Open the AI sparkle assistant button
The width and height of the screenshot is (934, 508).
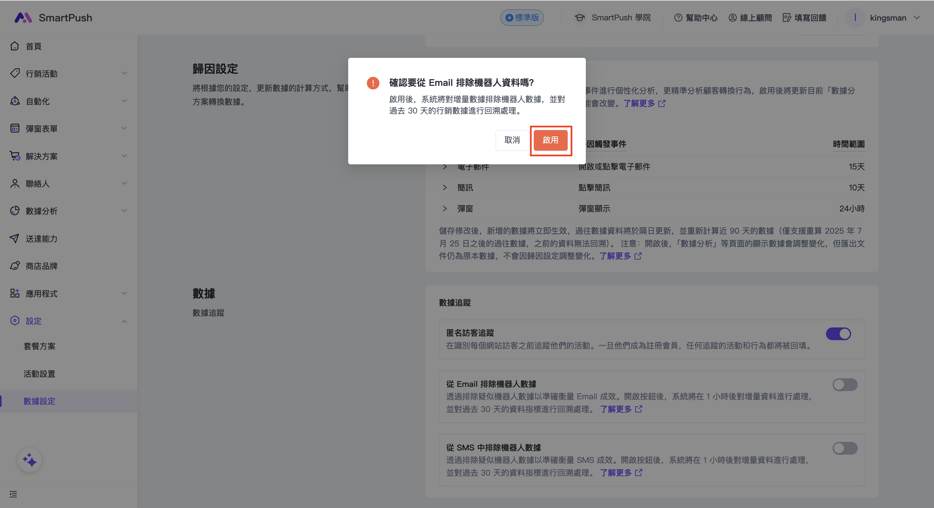(30, 460)
